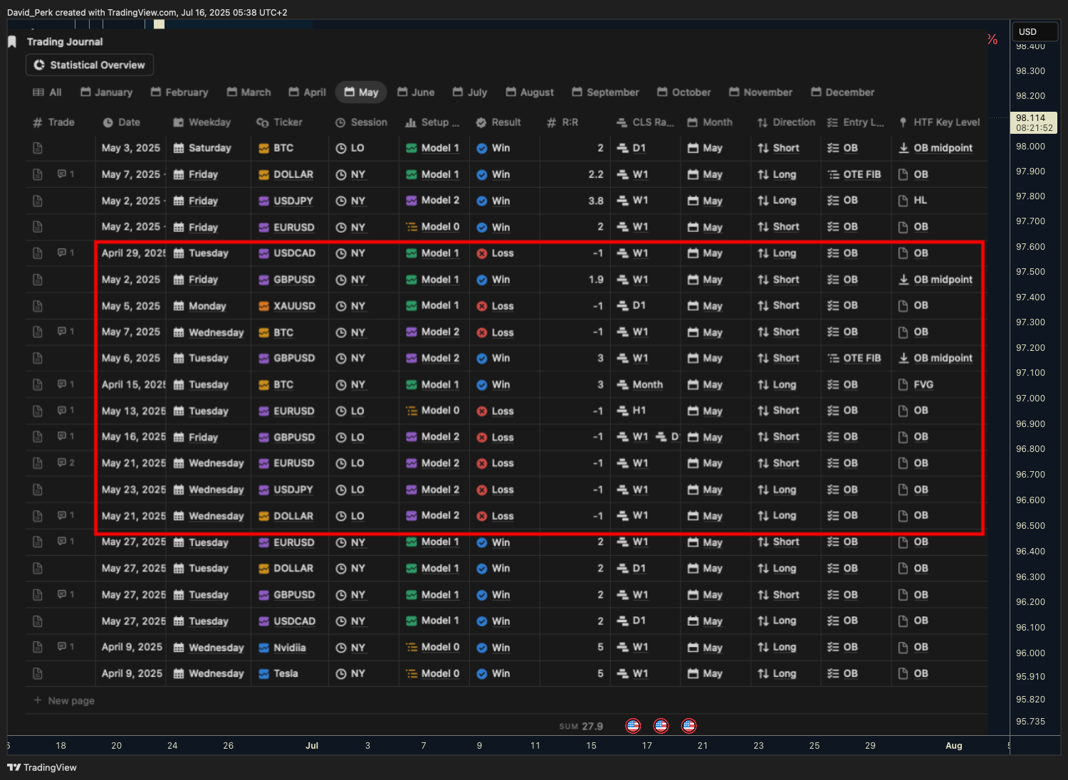
Task: Click the coins icon in the Ticker header
Action: pyautogui.click(x=263, y=122)
